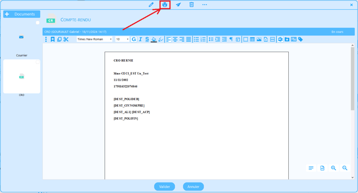358x193 pixels.
Task: Click the bookmark icon in toolbar
Action: point(53,39)
